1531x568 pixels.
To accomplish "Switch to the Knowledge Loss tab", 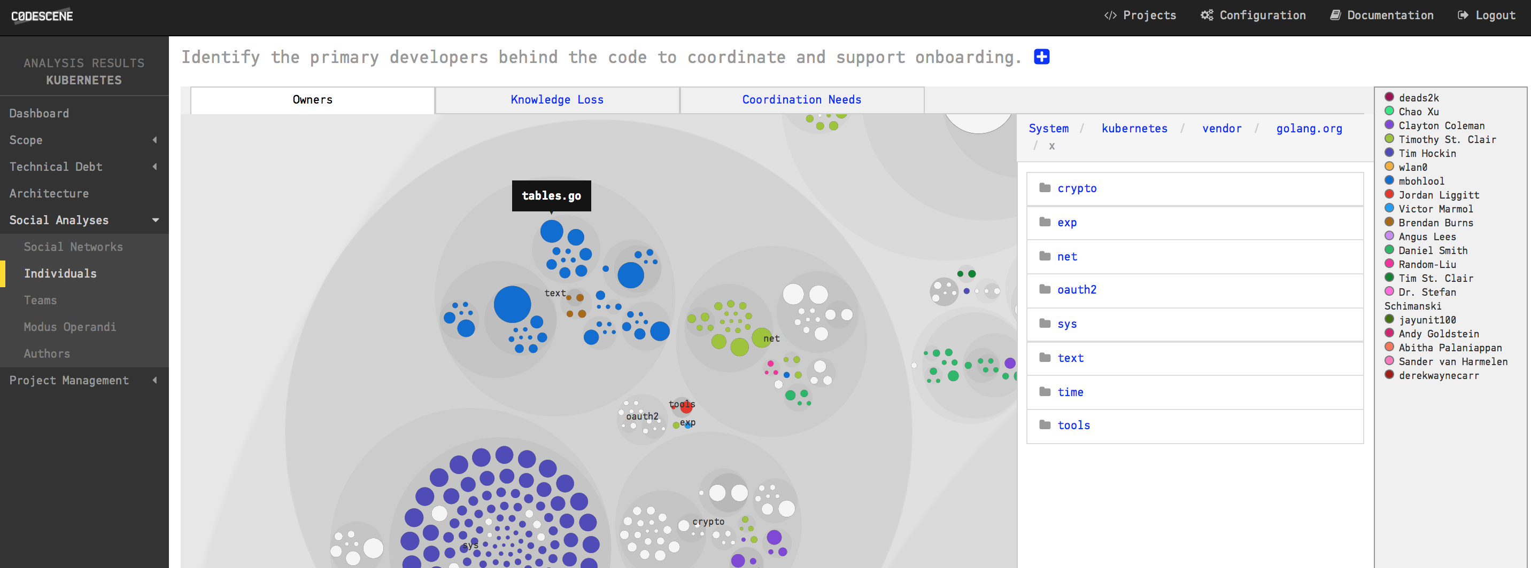I will [x=557, y=100].
